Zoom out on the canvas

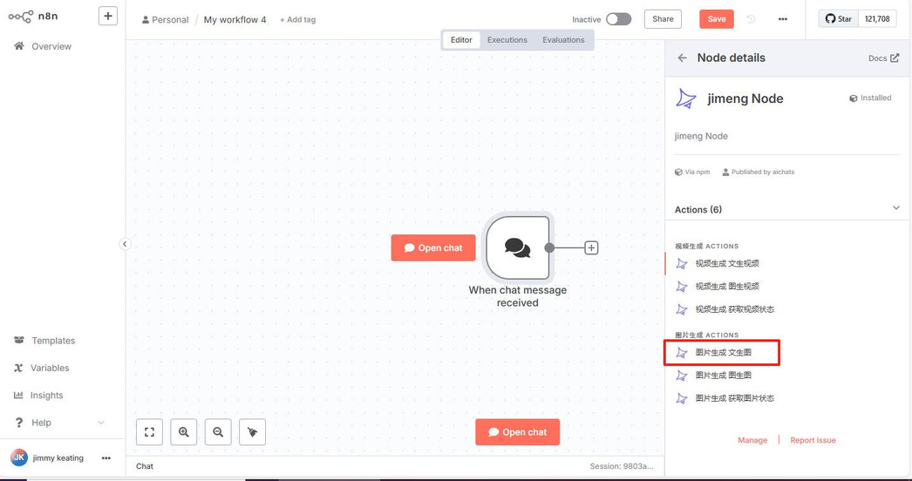[x=218, y=432]
